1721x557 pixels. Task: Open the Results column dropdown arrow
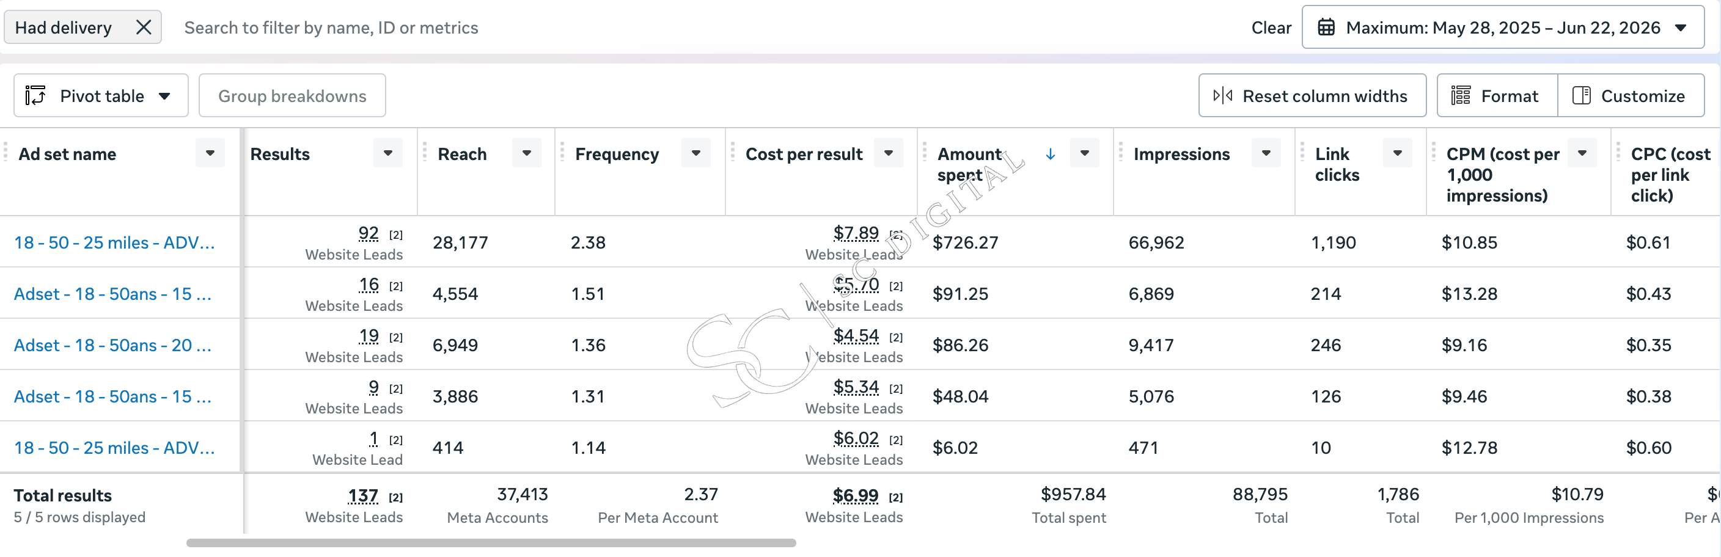coord(388,154)
